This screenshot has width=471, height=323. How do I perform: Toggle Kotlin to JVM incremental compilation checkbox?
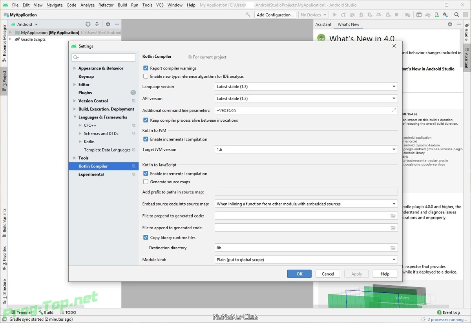(146, 139)
